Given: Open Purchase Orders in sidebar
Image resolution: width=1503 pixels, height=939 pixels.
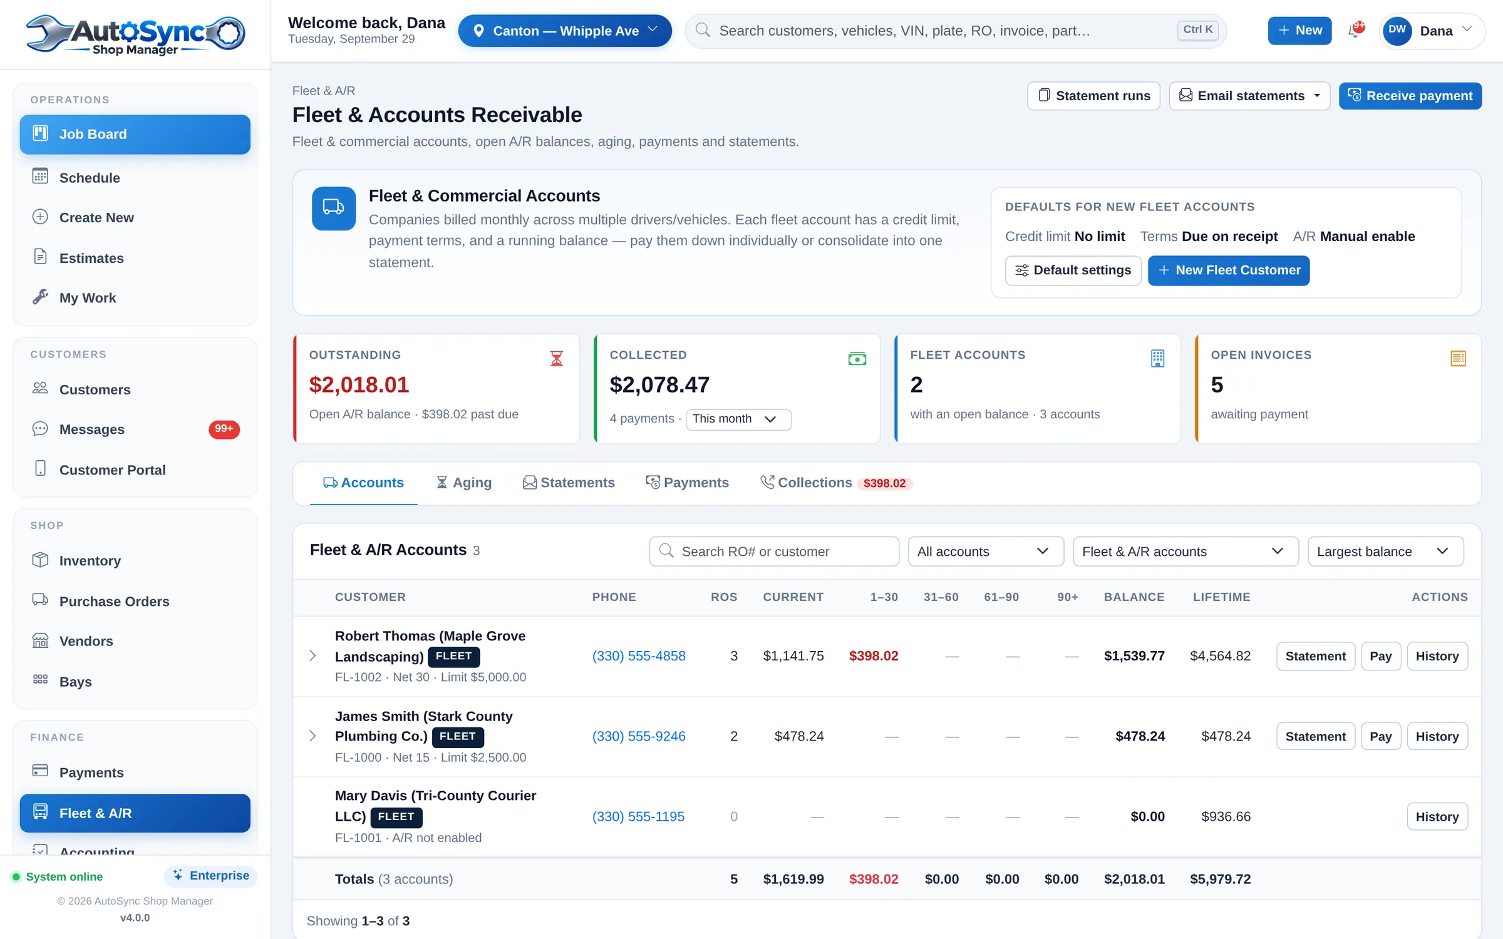Looking at the screenshot, I should click(x=135, y=601).
